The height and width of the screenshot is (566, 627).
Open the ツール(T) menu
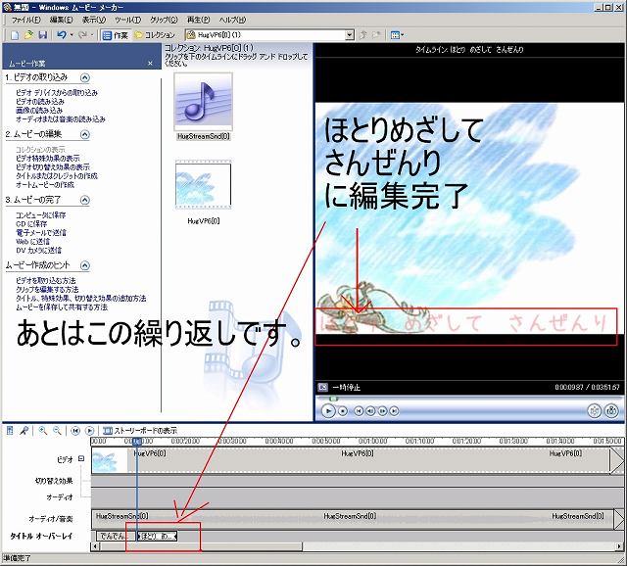click(x=127, y=20)
